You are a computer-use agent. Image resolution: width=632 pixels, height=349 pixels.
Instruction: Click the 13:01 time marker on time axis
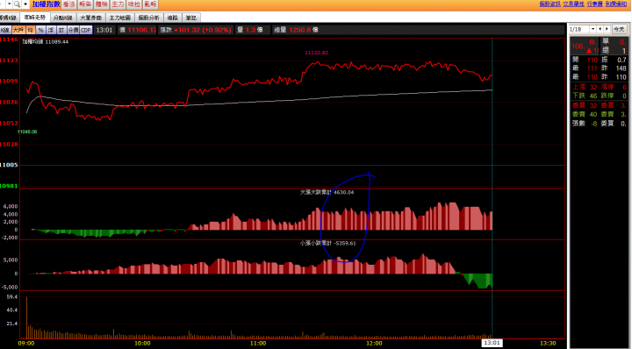point(492,343)
